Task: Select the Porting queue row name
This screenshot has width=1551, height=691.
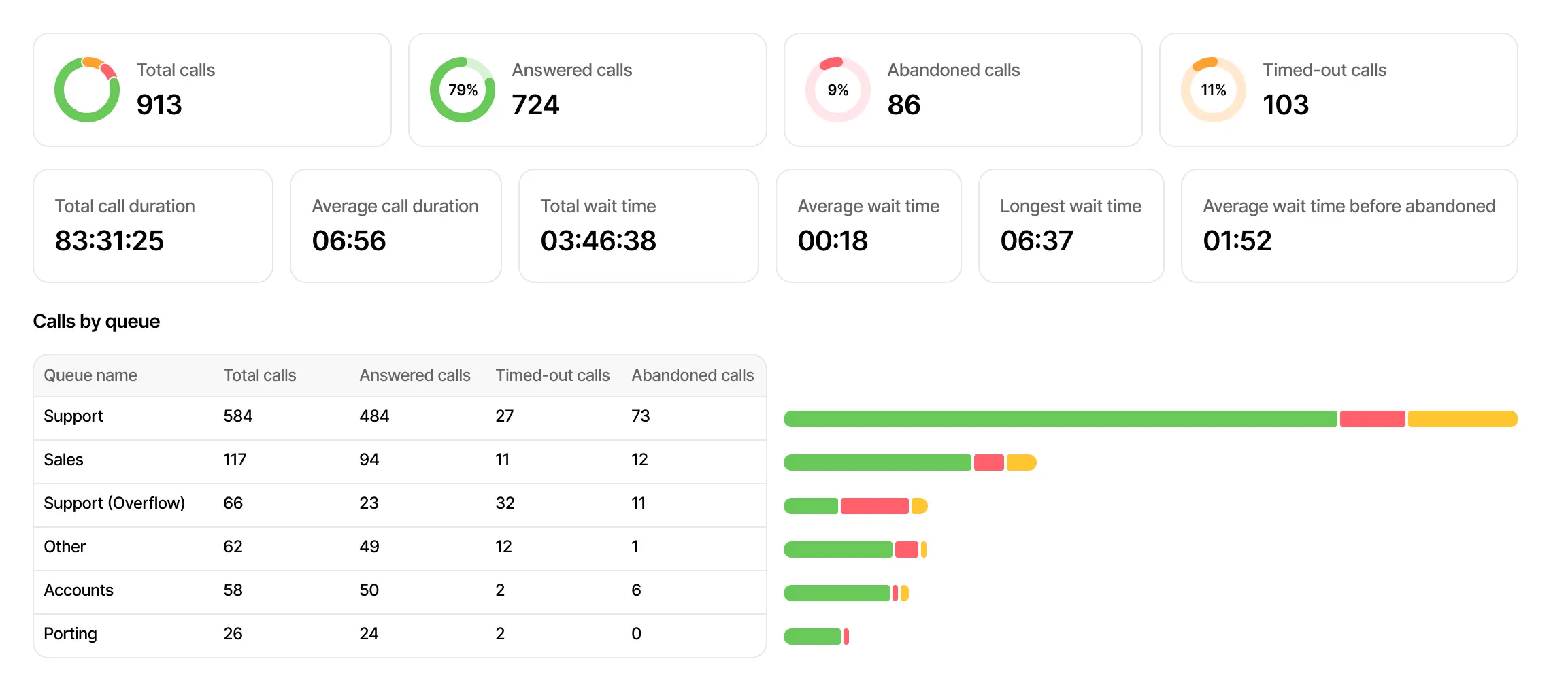Action: tap(70, 634)
